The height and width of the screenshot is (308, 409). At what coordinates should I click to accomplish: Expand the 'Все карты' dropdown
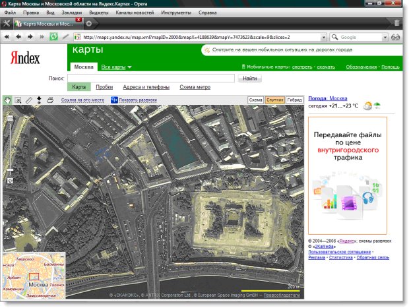[116, 67]
